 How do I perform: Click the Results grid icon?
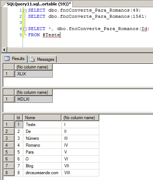pos(7,59)
